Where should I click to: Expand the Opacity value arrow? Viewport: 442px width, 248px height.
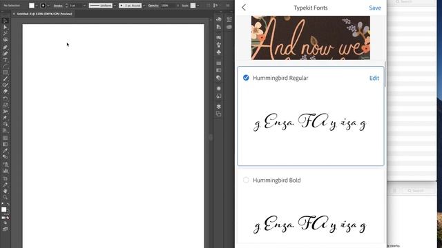click(x=178, y=6)
